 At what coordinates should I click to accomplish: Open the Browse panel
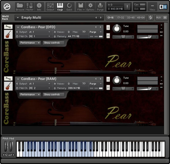click(x=20, y=7)
